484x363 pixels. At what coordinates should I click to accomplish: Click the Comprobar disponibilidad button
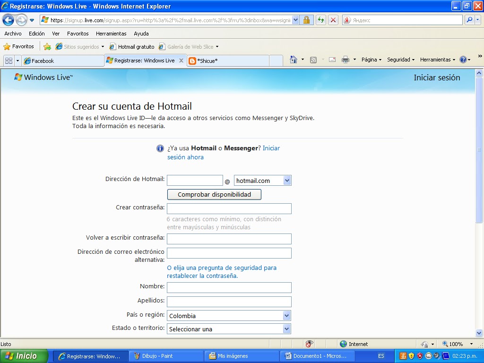point(214,194)
